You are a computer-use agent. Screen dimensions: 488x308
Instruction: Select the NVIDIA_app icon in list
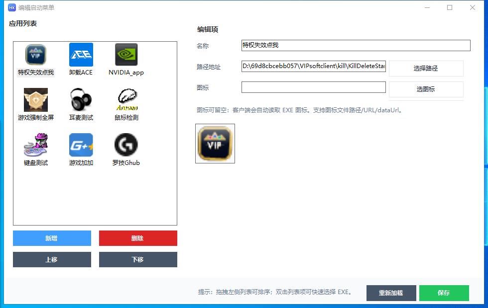pyautogui.click(x=126, y=55)
